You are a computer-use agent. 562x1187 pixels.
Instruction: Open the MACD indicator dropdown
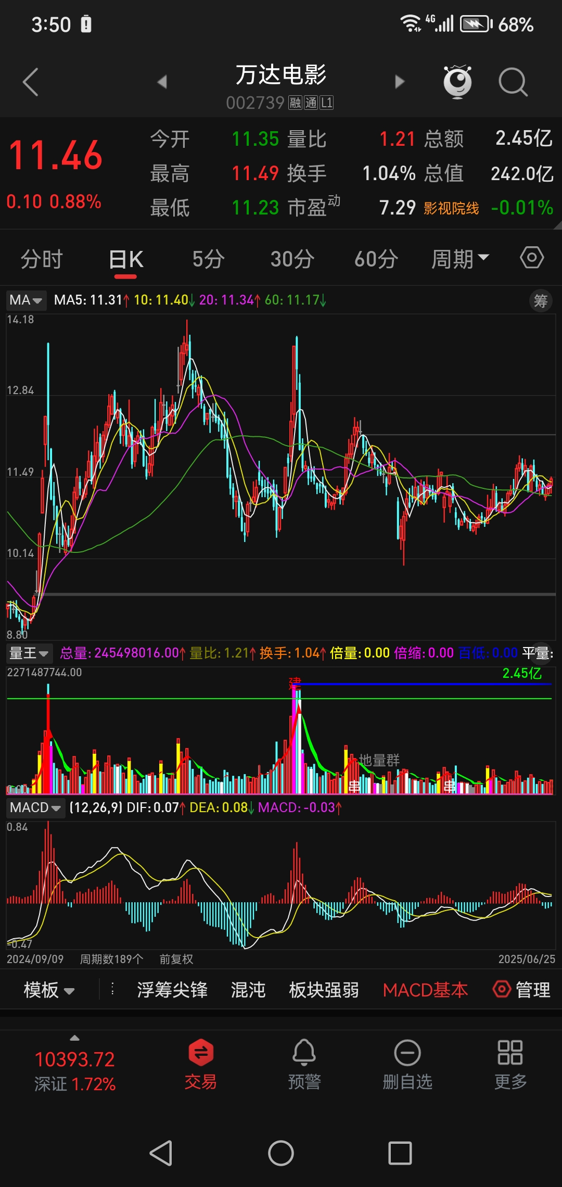35,807
